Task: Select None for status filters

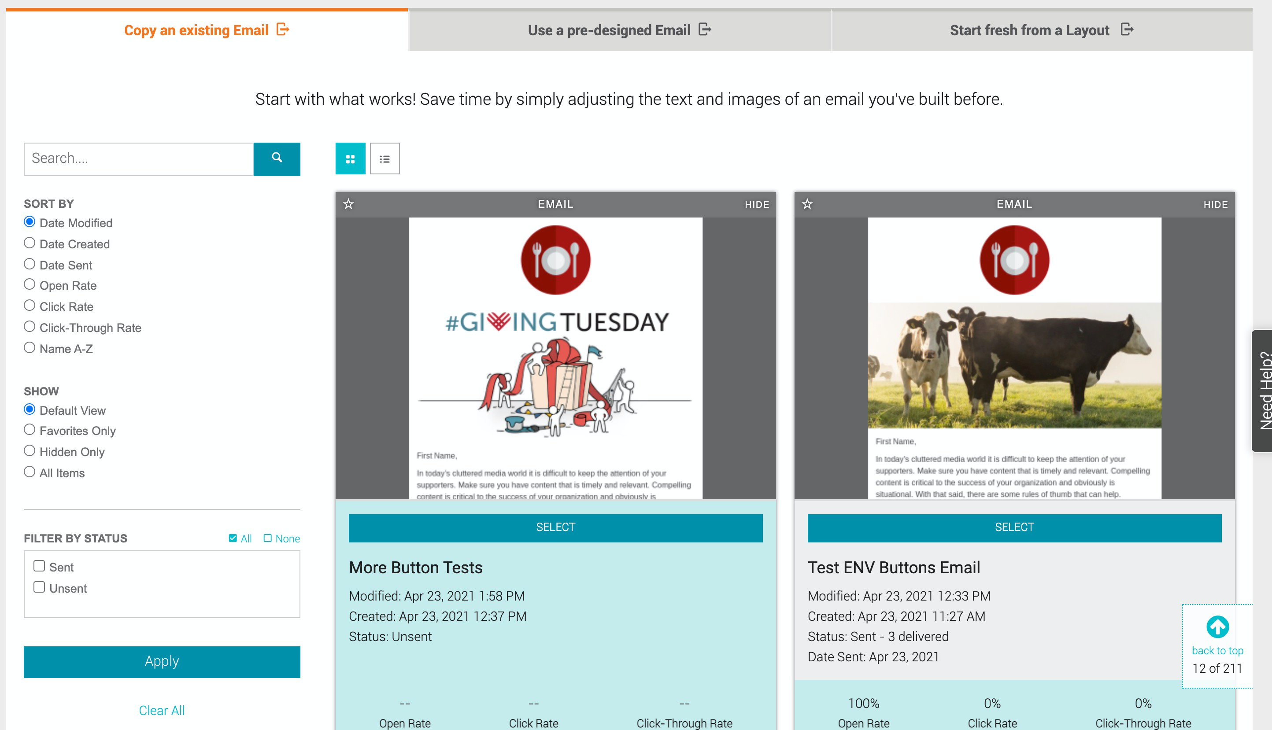Action: tap(282, 538)
